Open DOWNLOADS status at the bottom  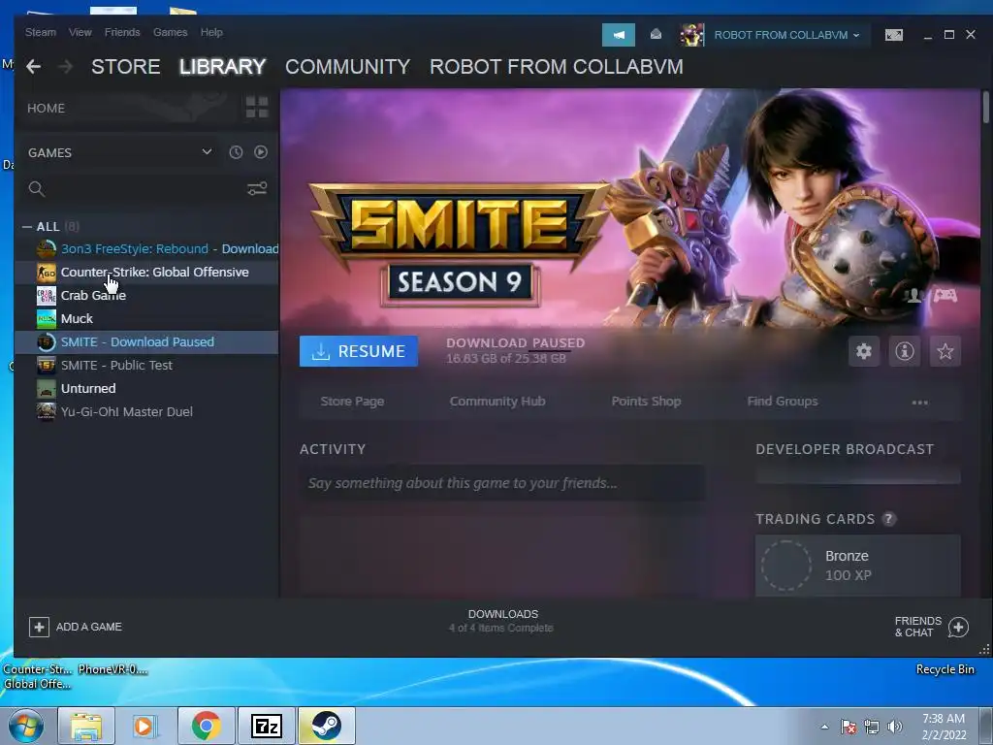(x=502, y=621)
